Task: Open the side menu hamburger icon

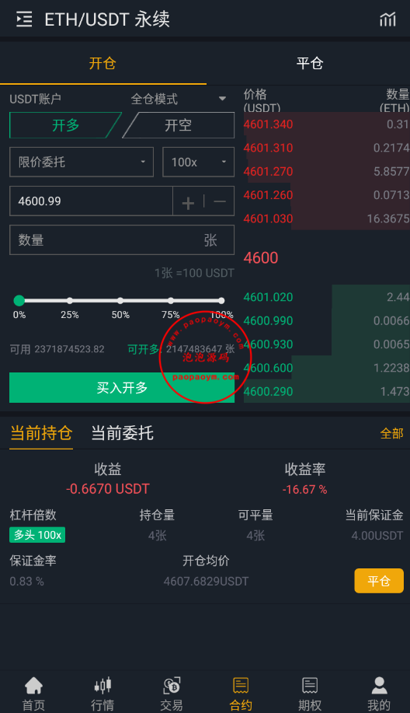Action: point(24,19)
